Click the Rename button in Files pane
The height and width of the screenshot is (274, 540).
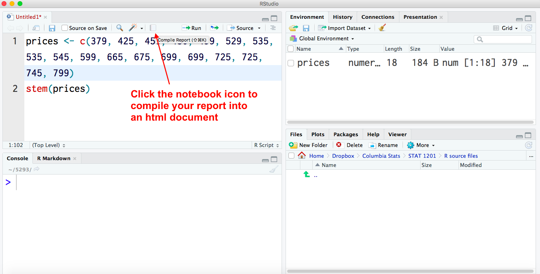pos(383,145)
